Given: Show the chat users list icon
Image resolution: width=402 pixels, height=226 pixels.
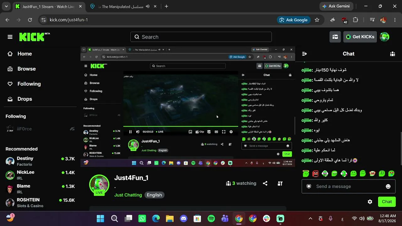Looking at the screenshot, I should click(392, 54).
